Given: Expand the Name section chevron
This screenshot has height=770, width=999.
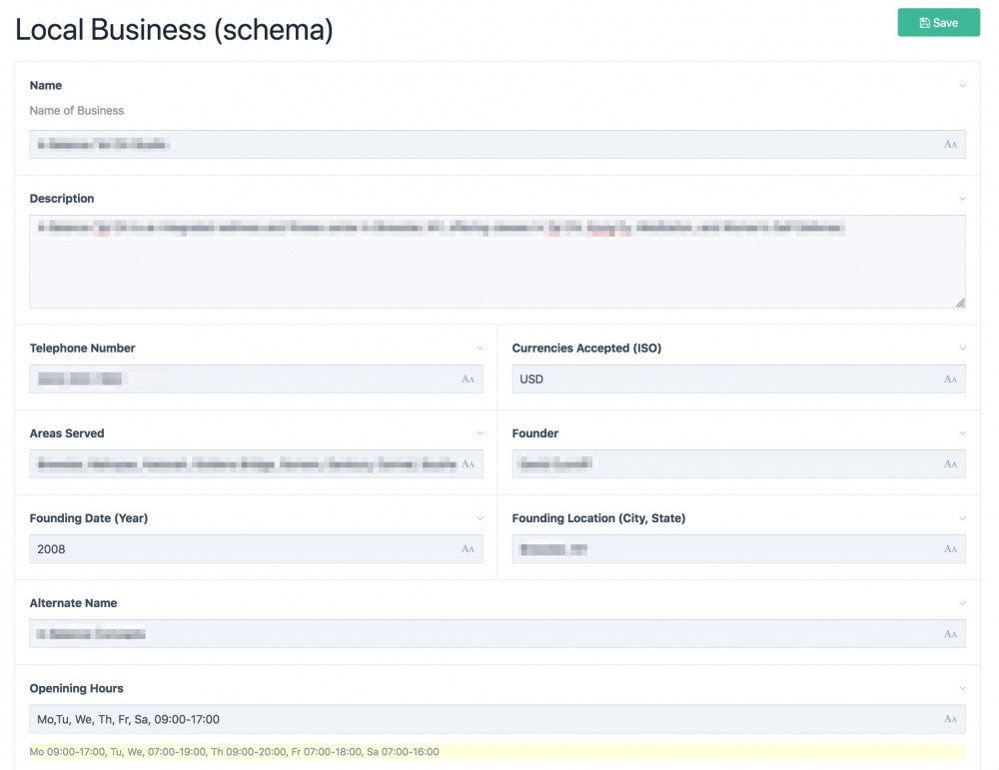Looking at the screenshot, I should click(x=962, y=86).
